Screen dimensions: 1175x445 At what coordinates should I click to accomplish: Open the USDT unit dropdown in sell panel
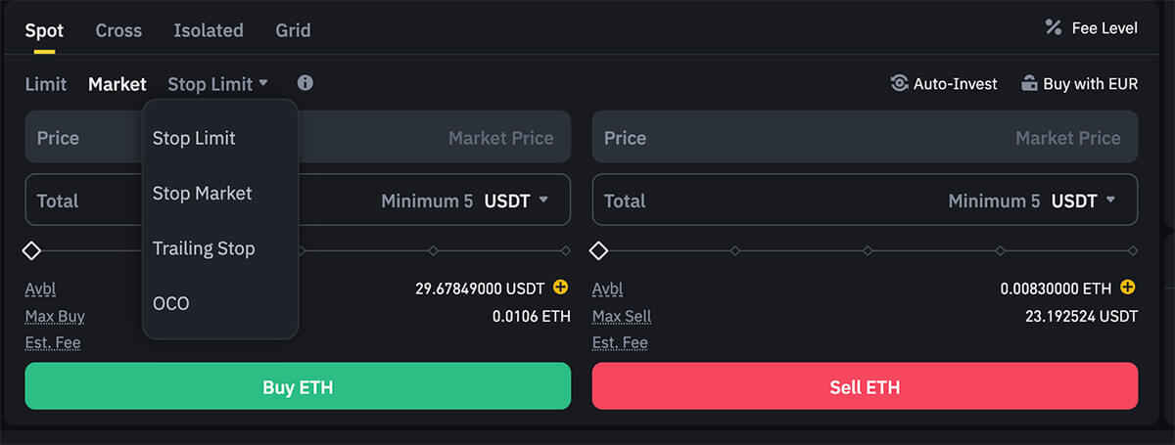[x=1083, y=200]
